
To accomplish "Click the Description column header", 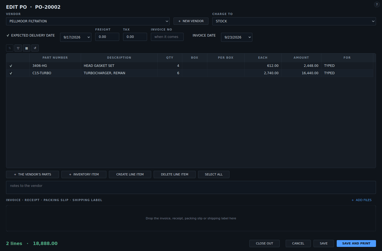I will click(119, 58).
